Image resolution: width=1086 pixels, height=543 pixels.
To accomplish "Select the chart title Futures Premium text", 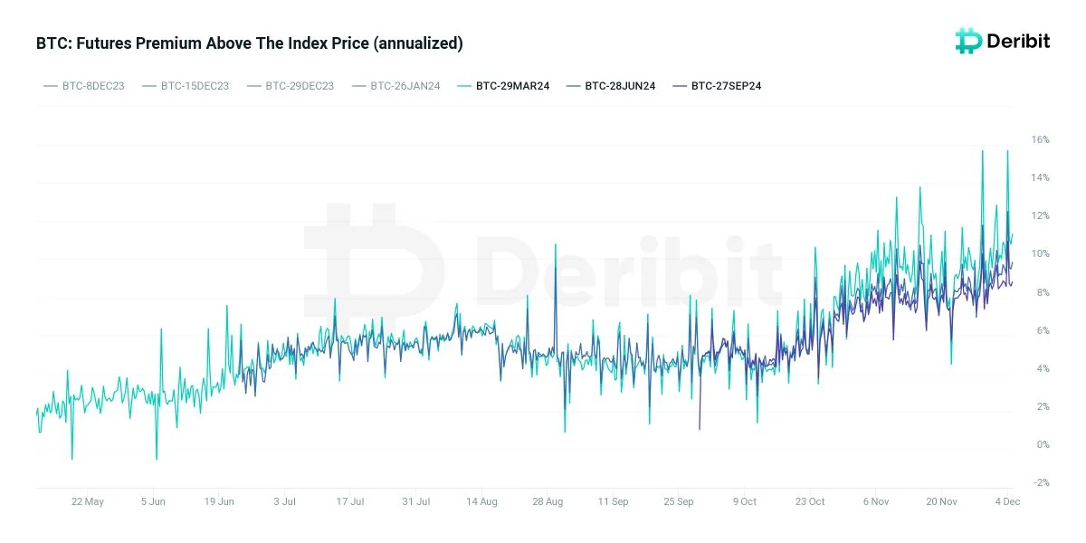I will point(249,43).
